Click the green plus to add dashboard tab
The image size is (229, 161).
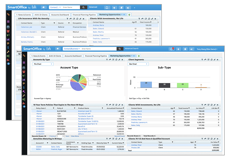(x=139, y=56)
